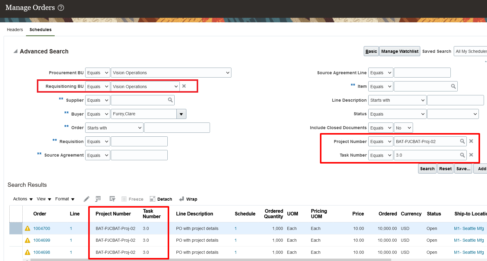
Task: Click the Manage Watchlist button
Action: point(400,51)
